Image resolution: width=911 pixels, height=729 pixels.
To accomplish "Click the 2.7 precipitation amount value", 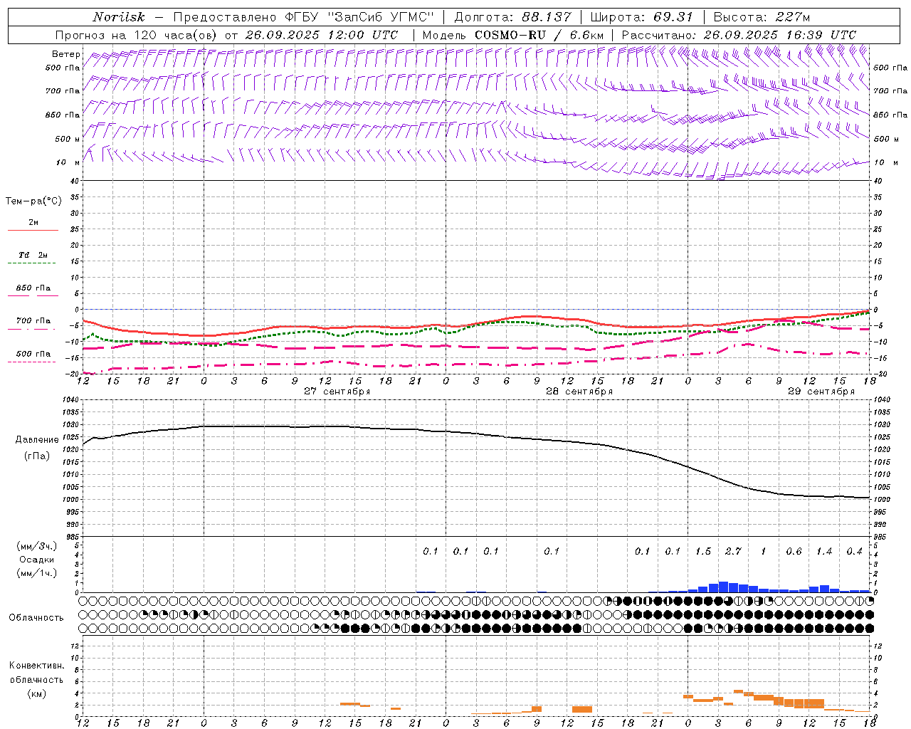I will (732, 551).
